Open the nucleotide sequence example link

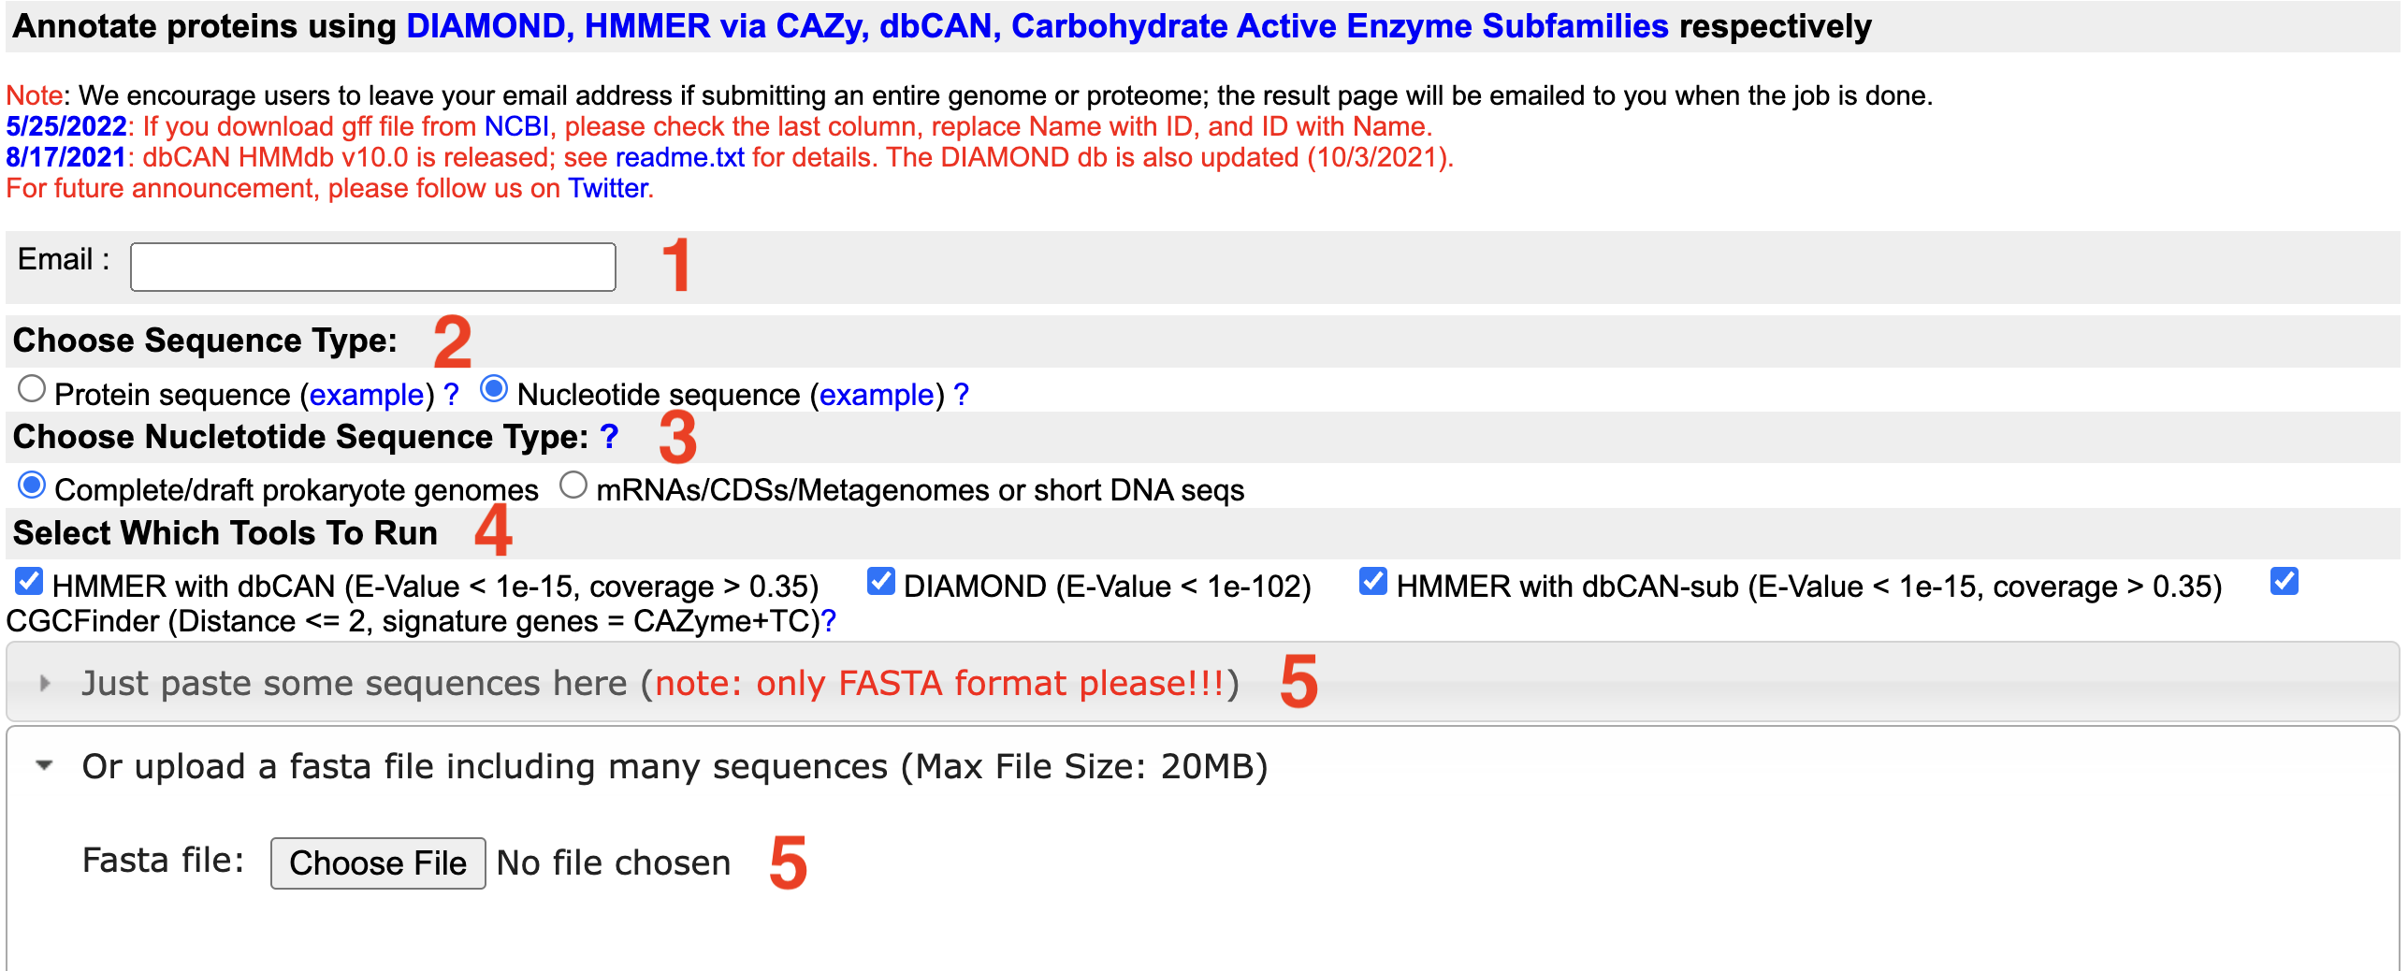[877, 395]
